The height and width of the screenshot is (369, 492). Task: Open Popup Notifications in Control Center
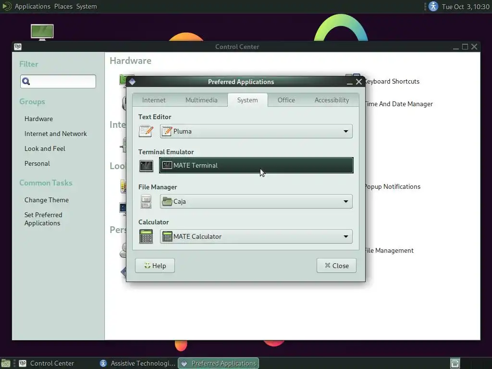[x=393, y=187]
